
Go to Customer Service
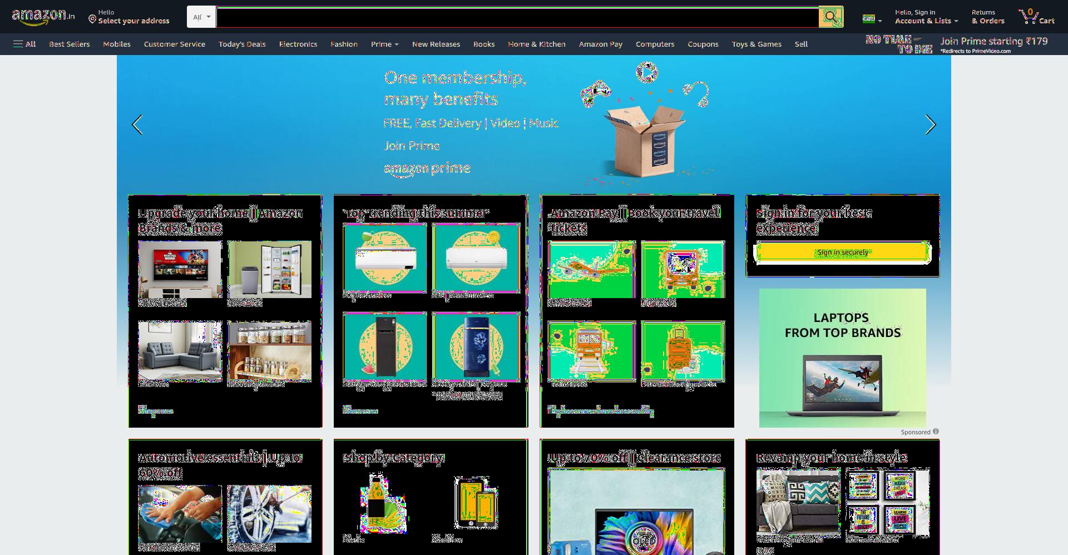point(175,44)
